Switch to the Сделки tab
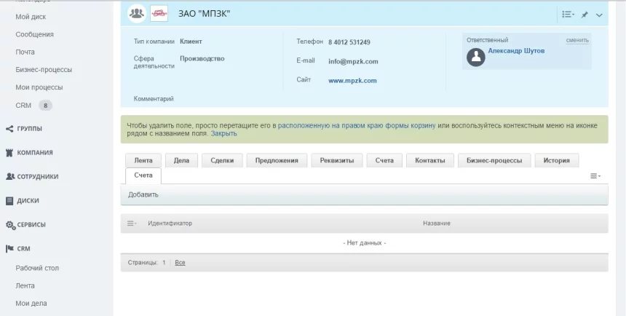The width and height of the screenshot is (626, 316). click(222, 161)
